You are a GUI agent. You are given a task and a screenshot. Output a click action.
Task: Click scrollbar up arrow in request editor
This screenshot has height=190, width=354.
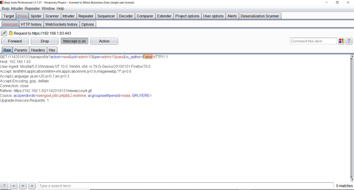tap(352, 56)
